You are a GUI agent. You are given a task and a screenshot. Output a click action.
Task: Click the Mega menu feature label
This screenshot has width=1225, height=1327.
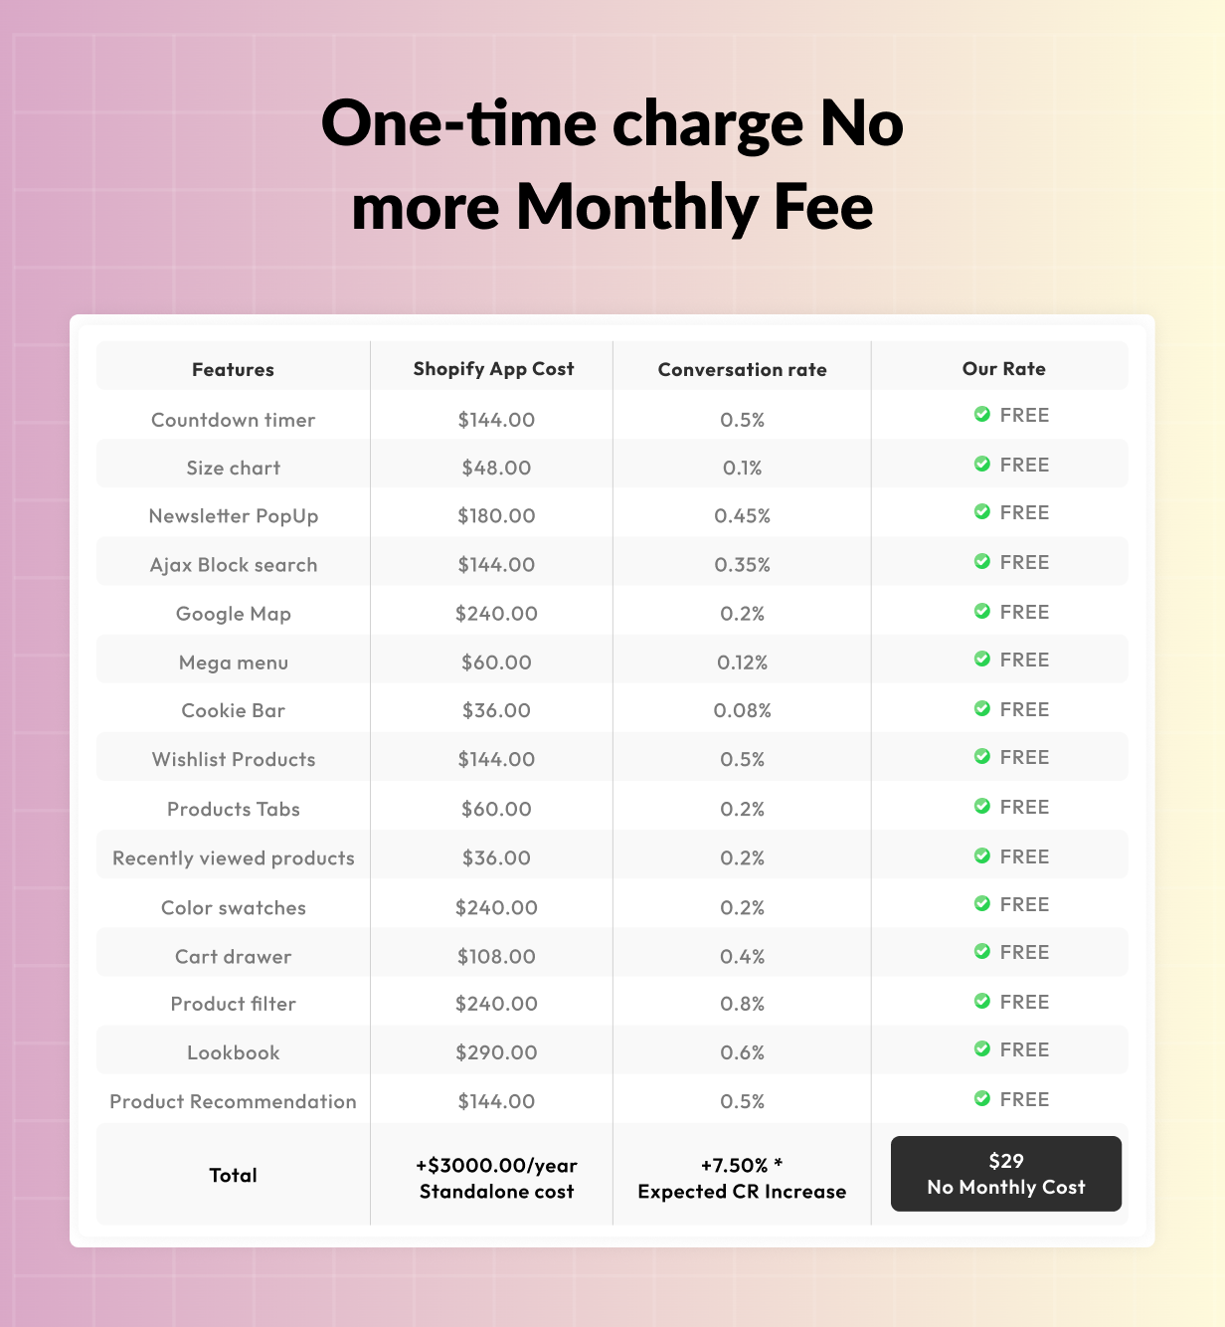pos(234,663)
